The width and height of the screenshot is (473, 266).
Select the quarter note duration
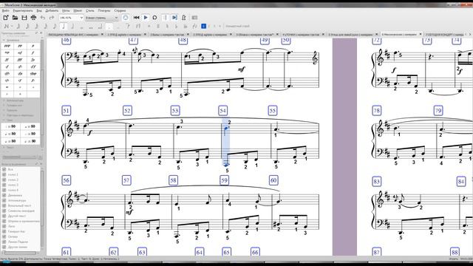point(64,27)
